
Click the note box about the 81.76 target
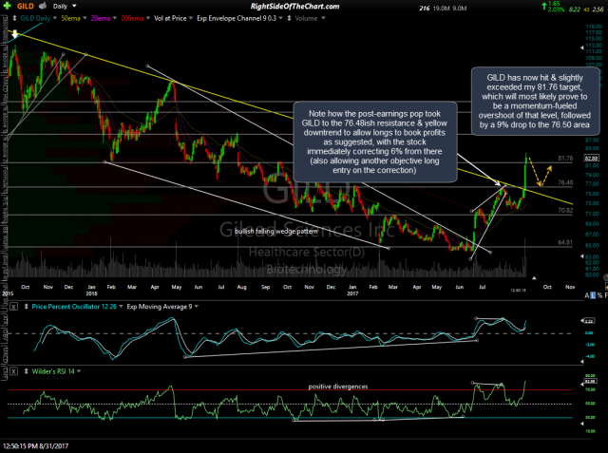click(535, 101)
